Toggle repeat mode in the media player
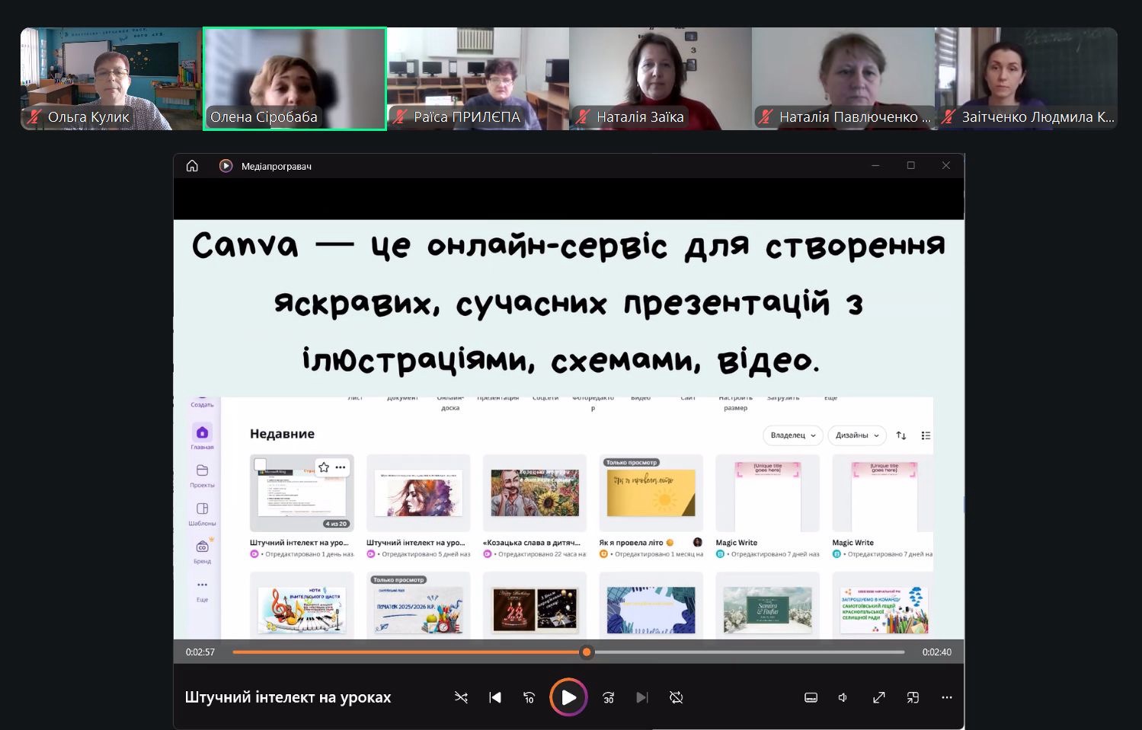Screen dimensions: 1142x730 pyautogui.click(x=676, y=697)
